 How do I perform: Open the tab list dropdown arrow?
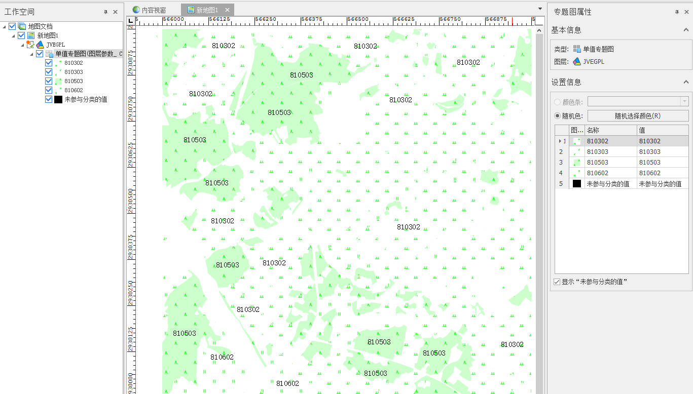pyautogui.click(x=540, y=9)
